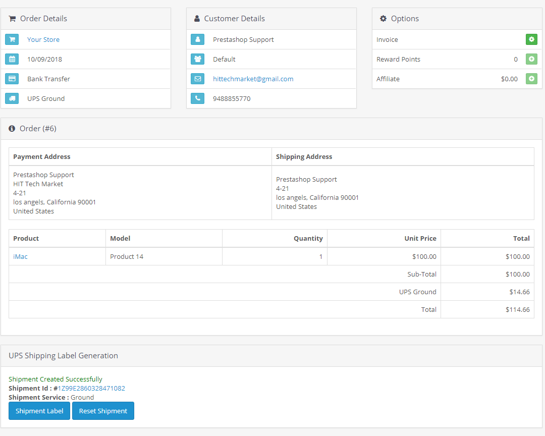Open the iMac product link
The height and width of the screenshot is (436, 545).
[x=20, y=256]
